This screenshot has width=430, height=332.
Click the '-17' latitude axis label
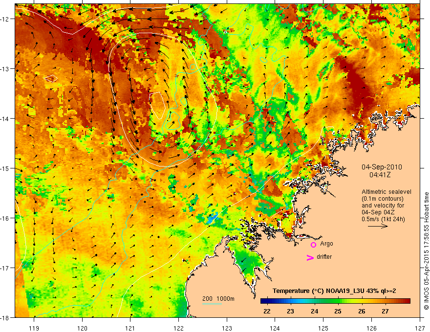pos(5,268)
